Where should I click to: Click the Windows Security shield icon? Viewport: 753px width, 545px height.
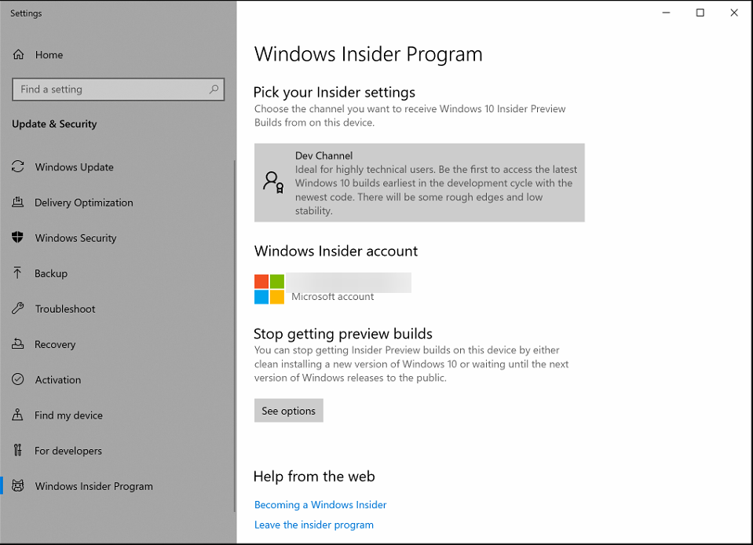click(18, 237)
